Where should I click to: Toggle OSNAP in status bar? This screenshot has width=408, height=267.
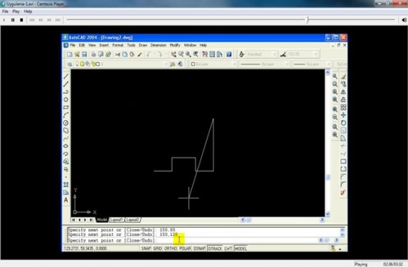click(200, 248)
